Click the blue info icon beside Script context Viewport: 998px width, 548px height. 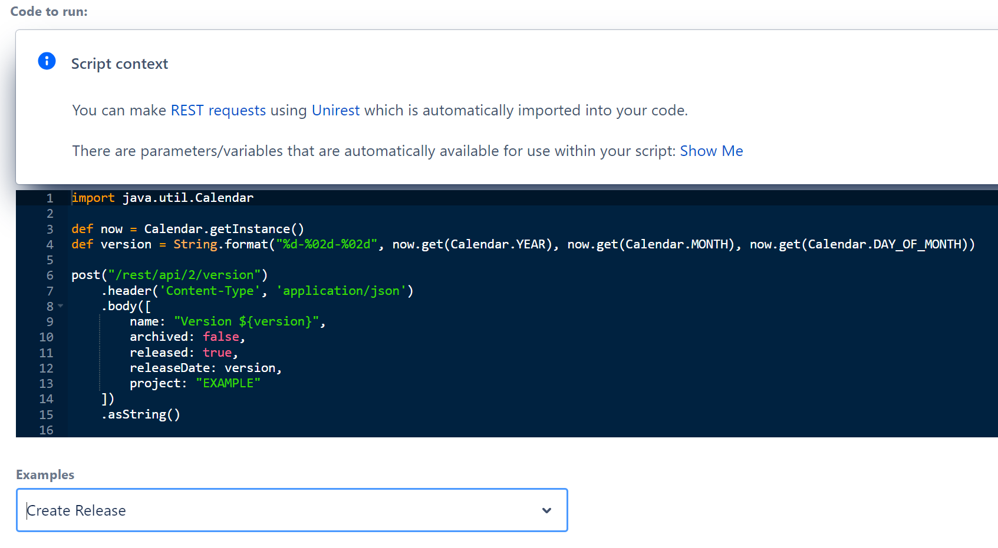(47, 61)
